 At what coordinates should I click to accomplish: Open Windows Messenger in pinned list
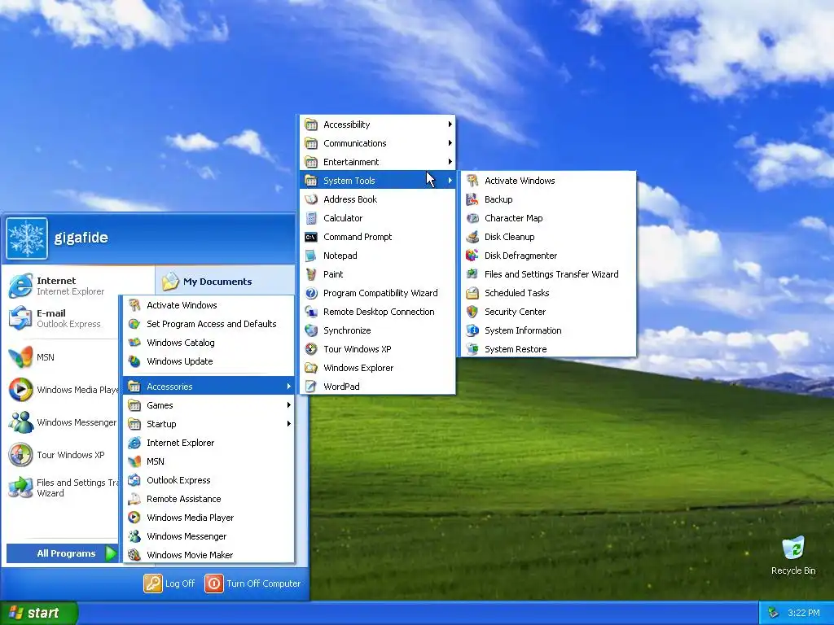coord(61,422)
